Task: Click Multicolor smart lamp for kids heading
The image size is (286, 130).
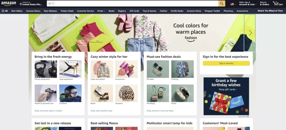Action: point(170,123)
